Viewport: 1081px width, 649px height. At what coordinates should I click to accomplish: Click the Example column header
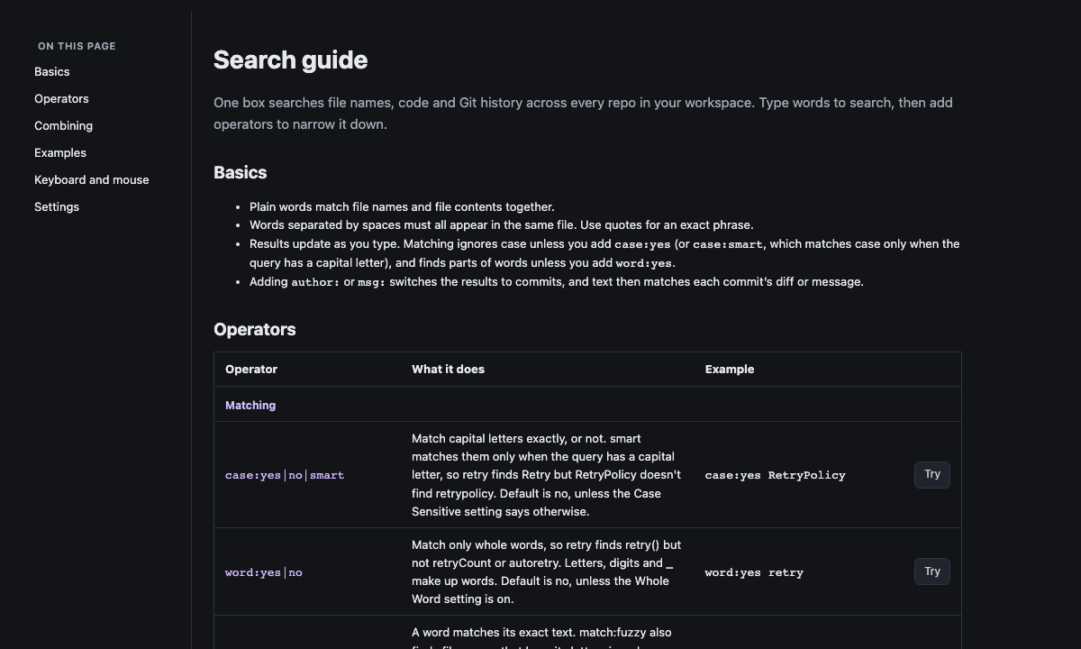[730, 369]
